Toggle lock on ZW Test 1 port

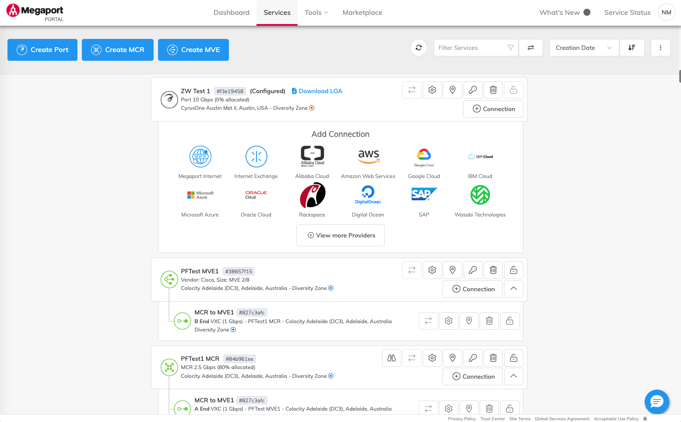pyautogui.click(x=514, y=90)
